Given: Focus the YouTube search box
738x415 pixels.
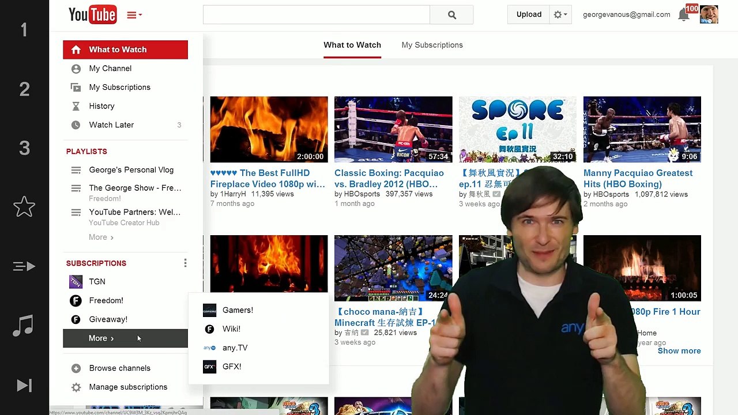Looking at the screenshot, I should 316,15.
